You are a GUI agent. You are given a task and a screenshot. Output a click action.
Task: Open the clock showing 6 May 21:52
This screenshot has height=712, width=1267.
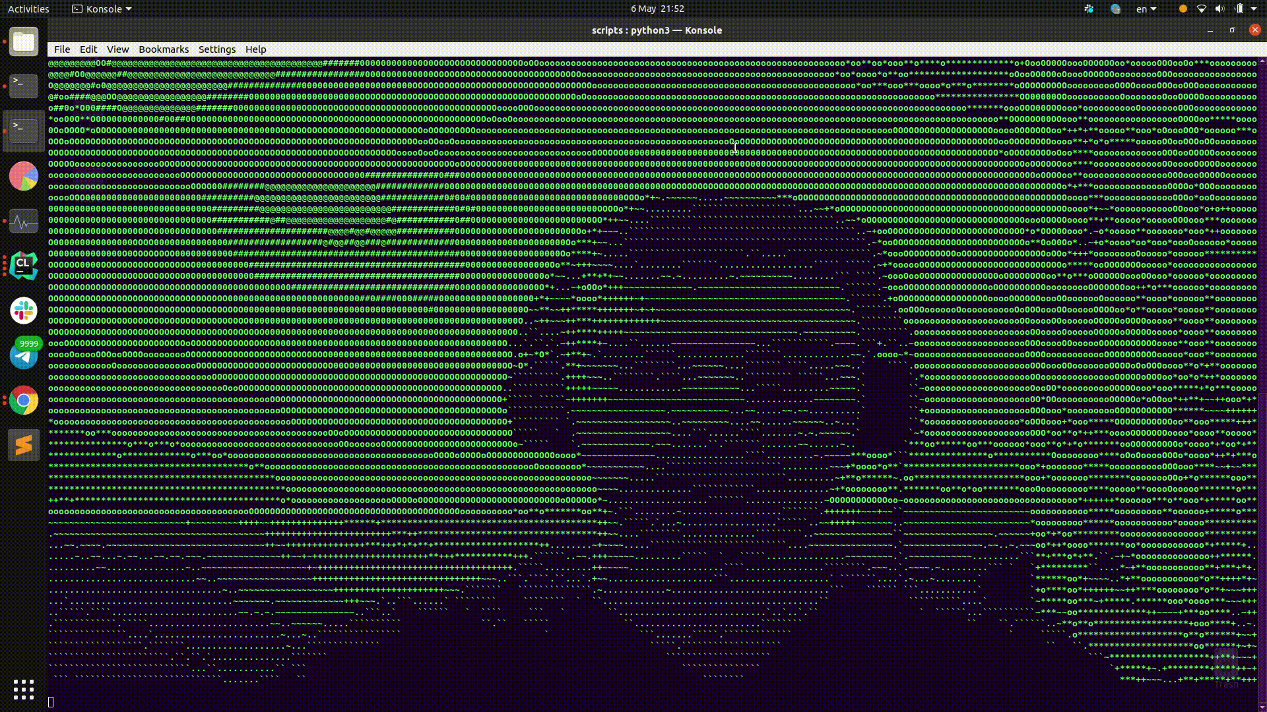[x=657, y=9]
